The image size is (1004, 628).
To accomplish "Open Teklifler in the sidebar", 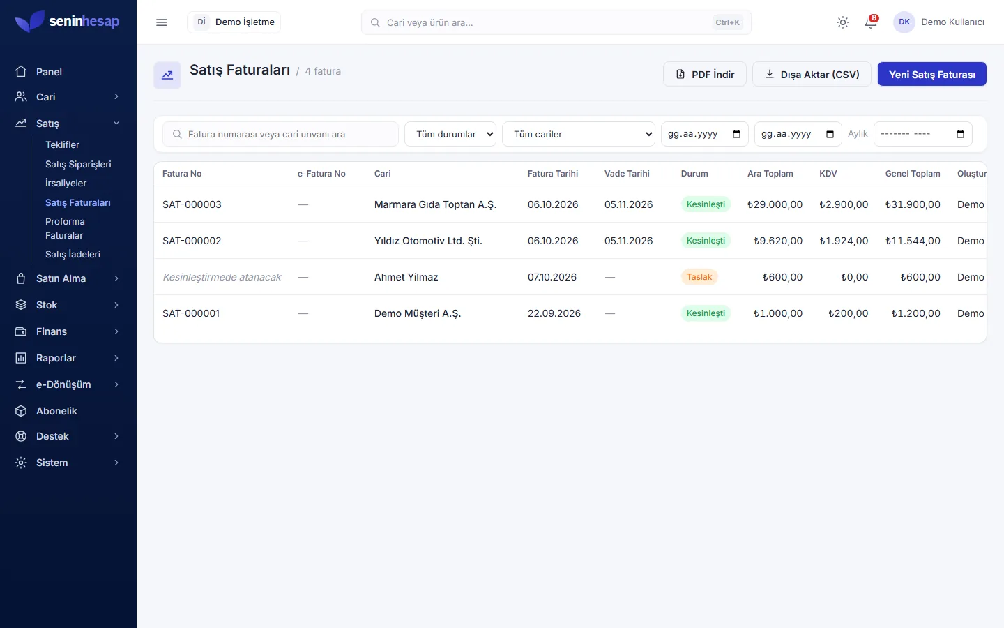I will [x=62, y=144].
